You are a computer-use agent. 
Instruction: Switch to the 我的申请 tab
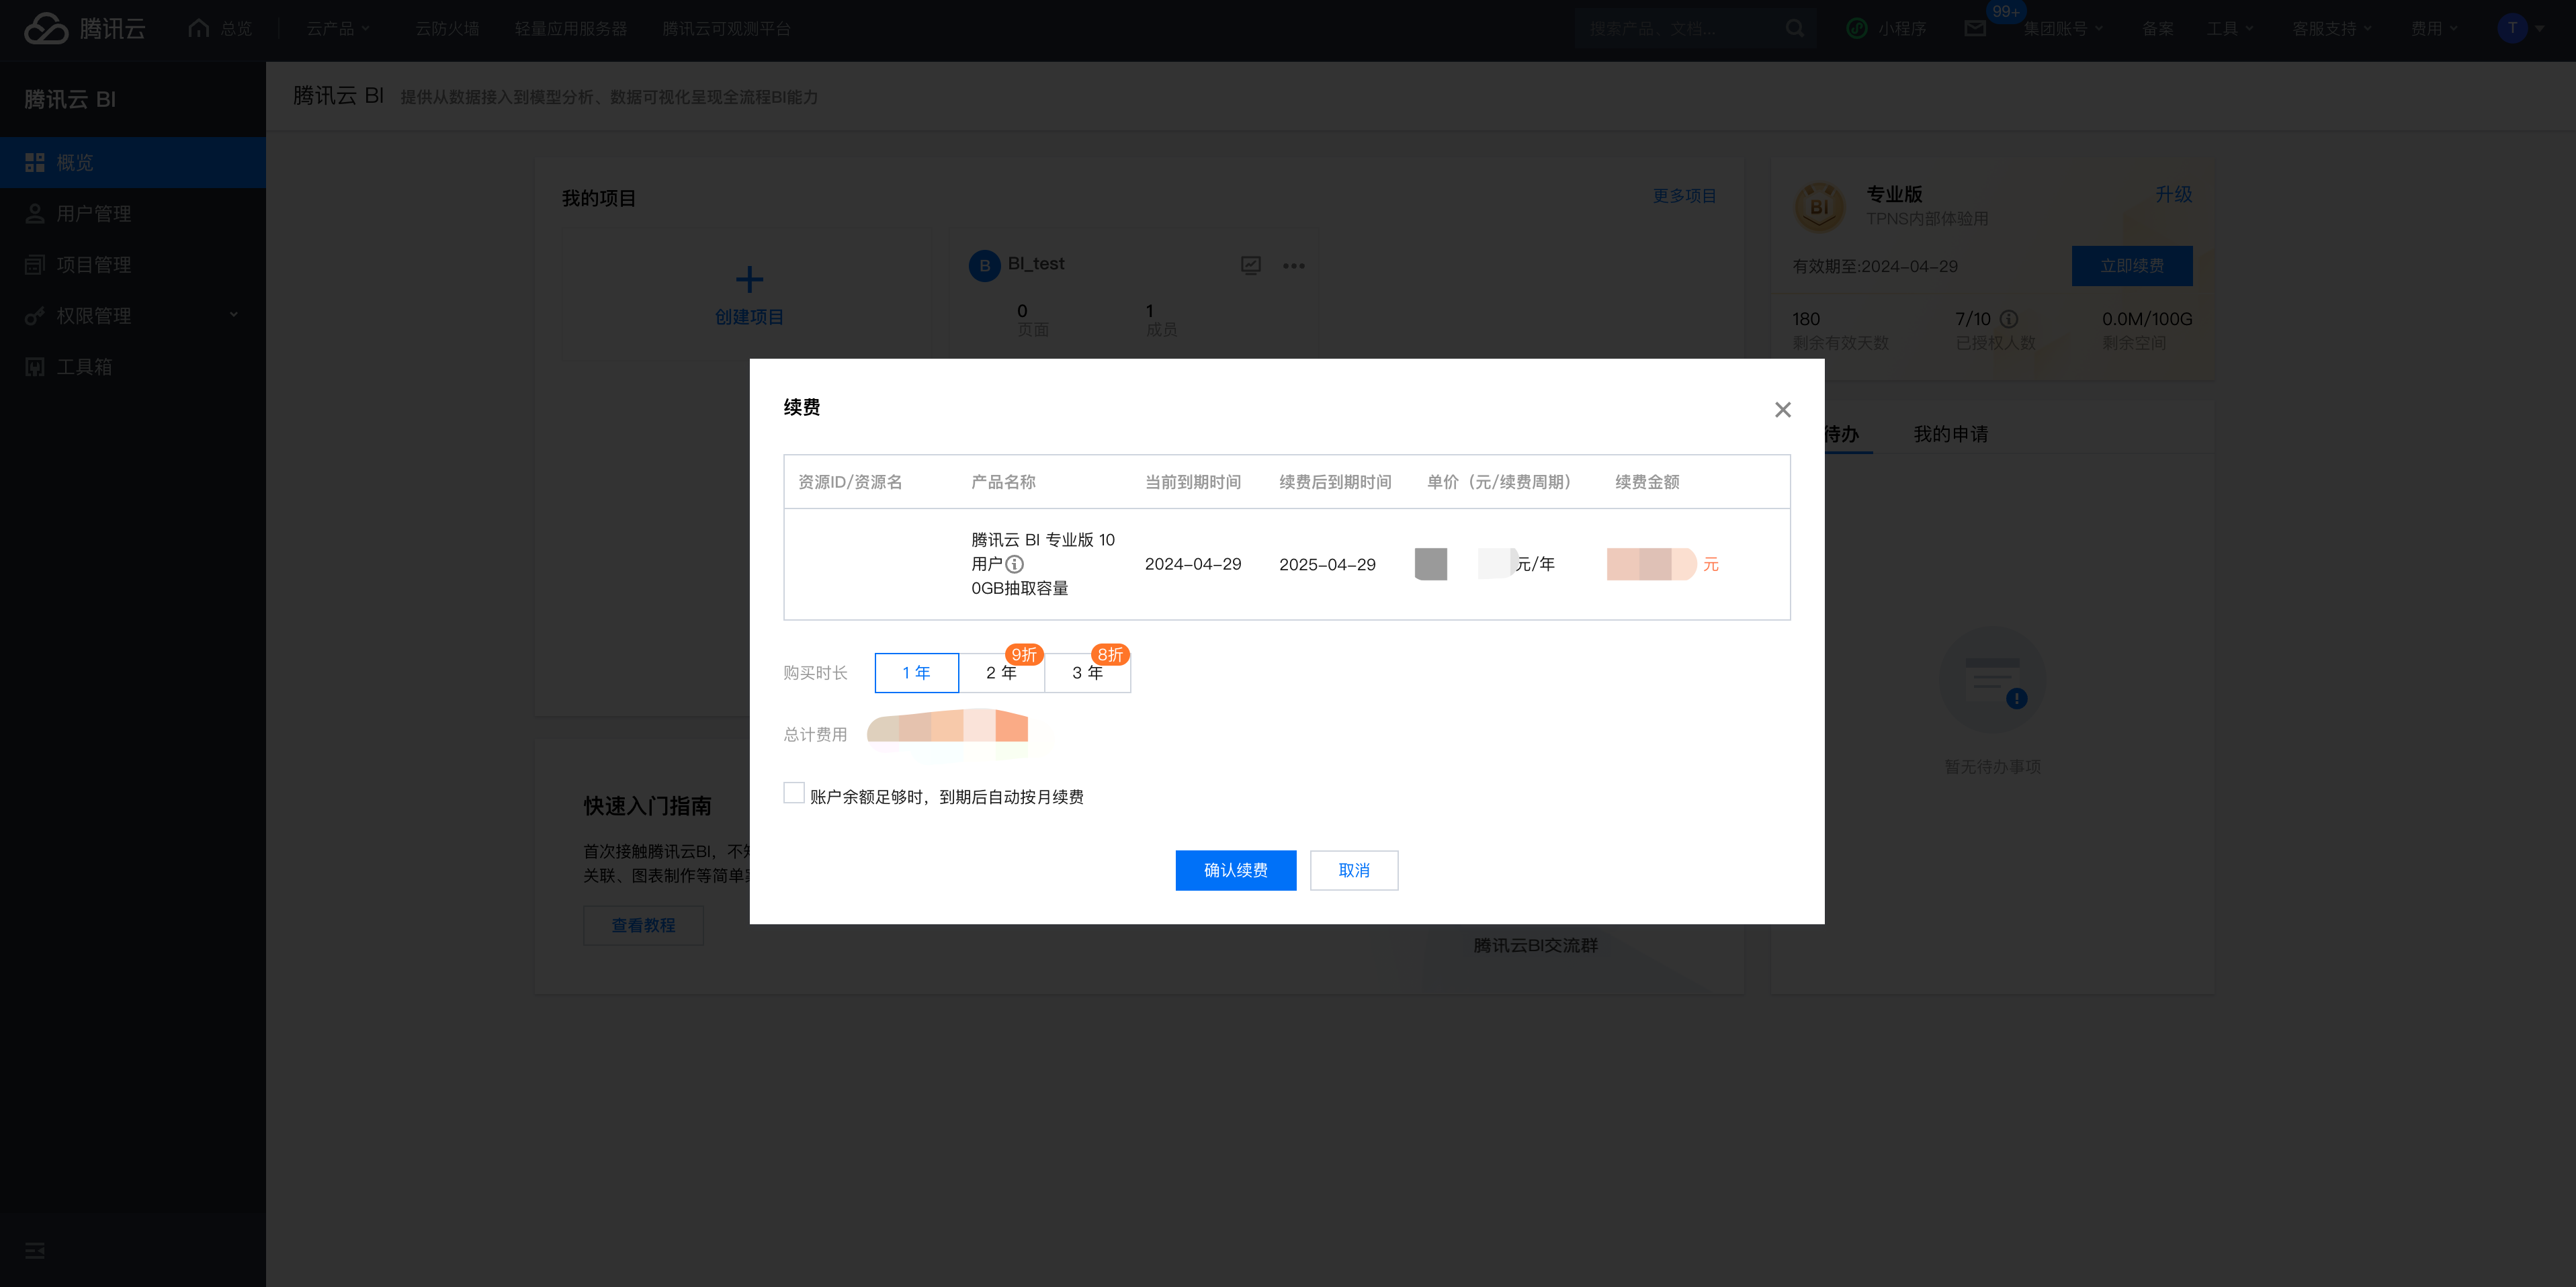(x=1950, y=434)
